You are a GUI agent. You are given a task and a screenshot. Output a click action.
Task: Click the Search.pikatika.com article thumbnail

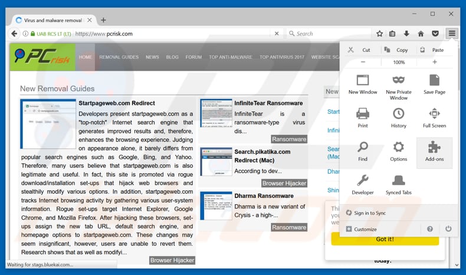[216, 162]
